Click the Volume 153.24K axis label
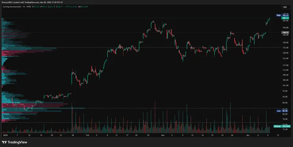 (x=282, y=127)
